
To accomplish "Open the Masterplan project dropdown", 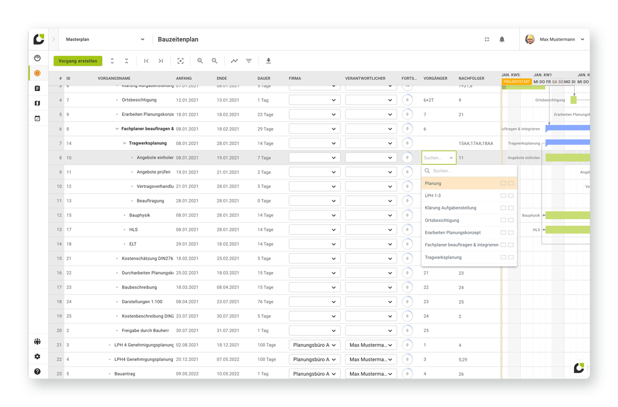I will [x=105, y=40].
